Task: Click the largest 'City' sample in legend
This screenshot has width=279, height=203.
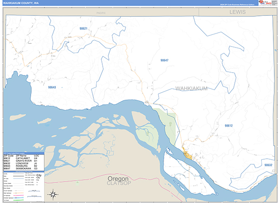Action: [39, 175]
